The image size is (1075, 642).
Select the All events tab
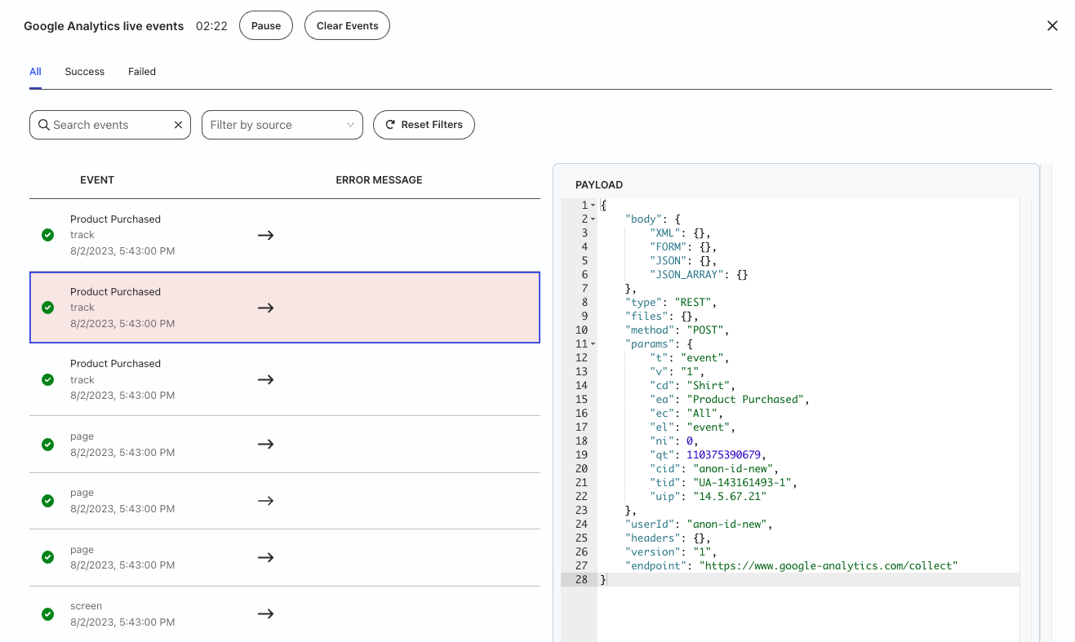35,72
